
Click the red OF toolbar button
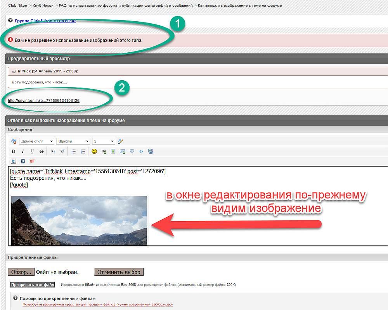coord(32,161)
